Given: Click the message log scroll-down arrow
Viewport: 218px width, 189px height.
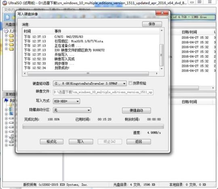Looking at the screenshot, I should (161, 69).
